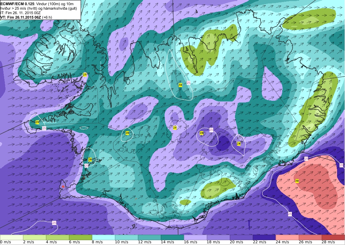Click the yellow '29' gust label on the map
This screenshot has width=345, height=245.
click(x=37, y=122)
